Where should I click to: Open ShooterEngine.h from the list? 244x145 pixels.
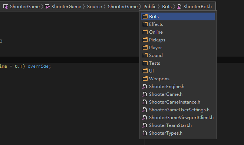[x=178, y=87]
